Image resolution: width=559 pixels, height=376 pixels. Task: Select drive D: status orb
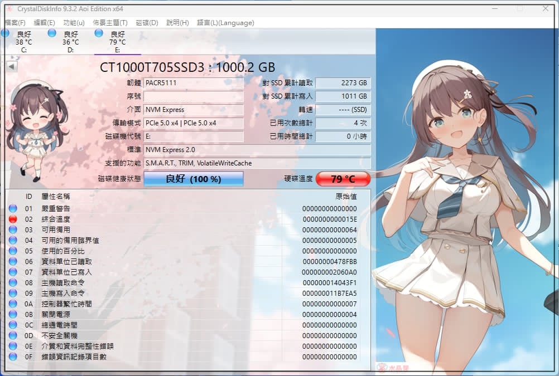click(52, 33)
